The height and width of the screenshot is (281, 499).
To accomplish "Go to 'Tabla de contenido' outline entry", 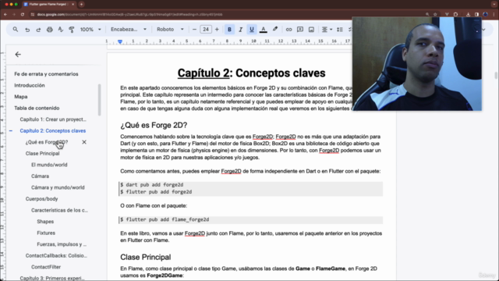I will [37, 108].
